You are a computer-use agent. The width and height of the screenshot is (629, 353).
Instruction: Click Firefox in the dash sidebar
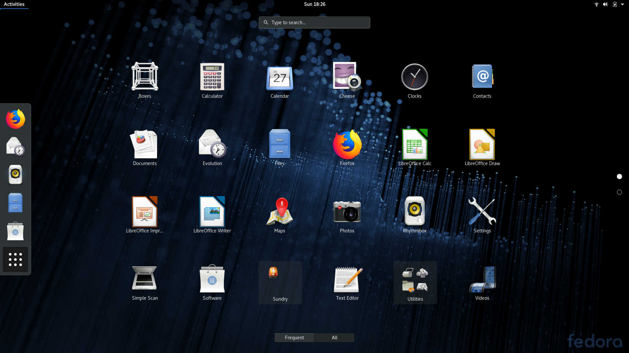15,119
